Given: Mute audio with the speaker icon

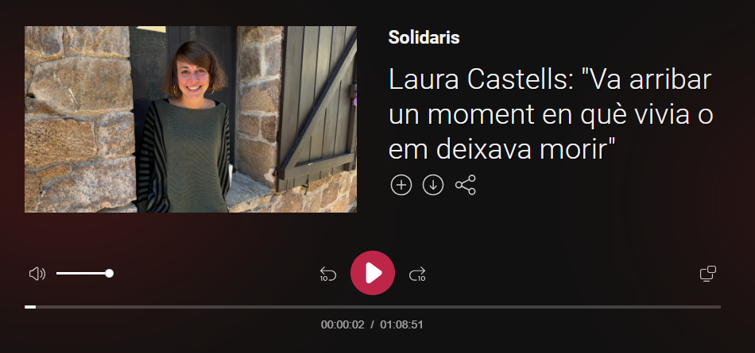Looking at the screenshot, I should [37, 274].
